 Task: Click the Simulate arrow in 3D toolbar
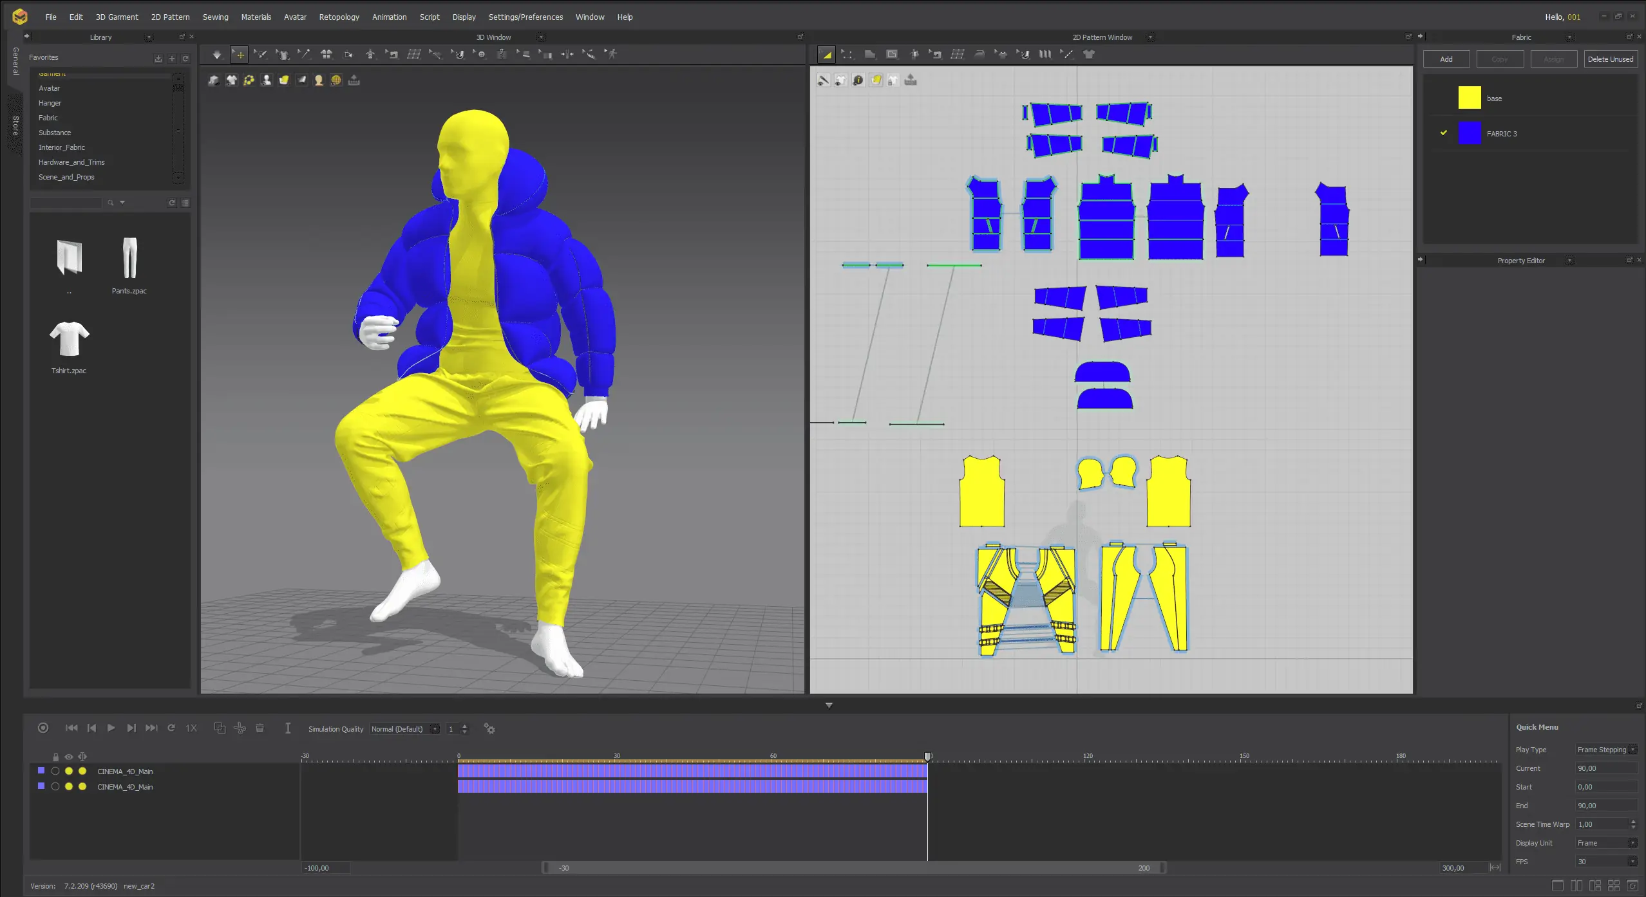tap(217, 55)
